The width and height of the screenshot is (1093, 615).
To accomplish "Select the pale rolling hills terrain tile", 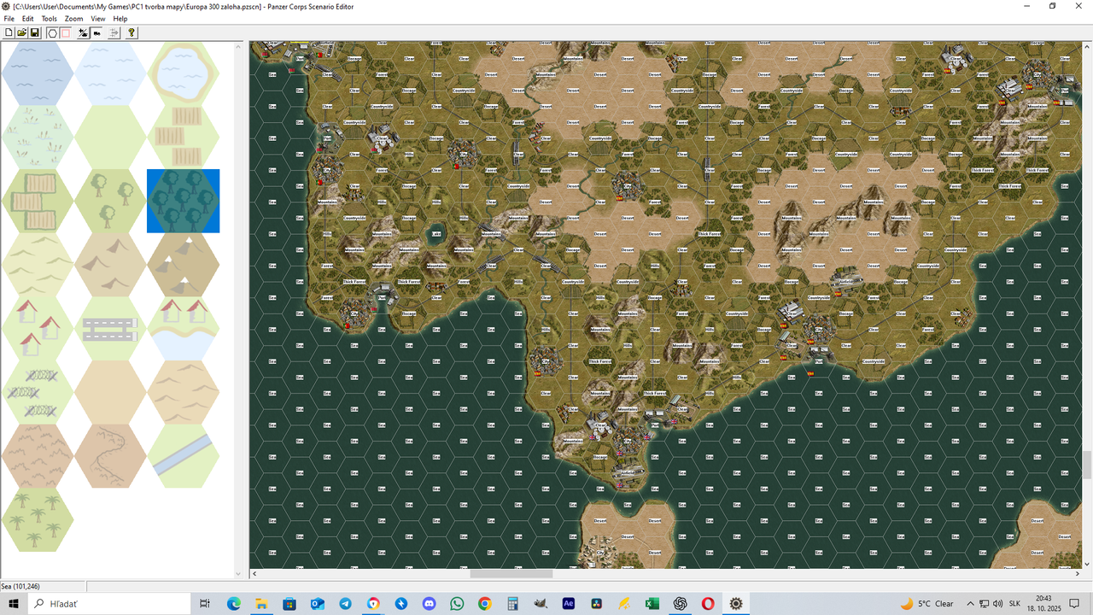I will click(38, 265).
